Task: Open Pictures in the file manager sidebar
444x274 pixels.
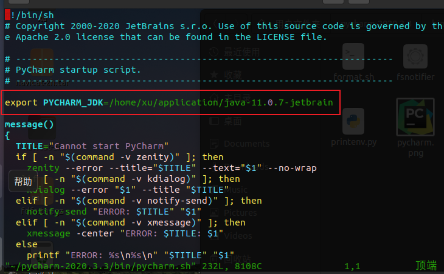Action: tap(240, 213)
